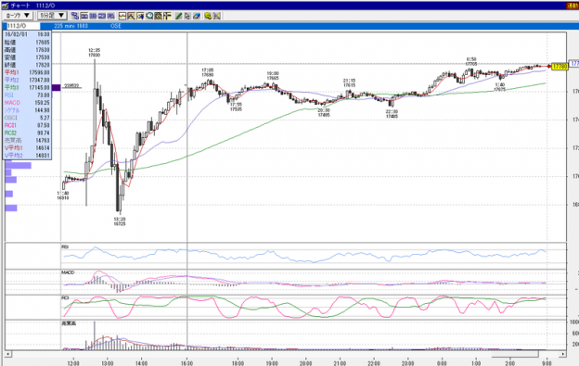Image resolution: width=579 pixels, height=366 pixels.
Task: Click the peak marker indicator icon
Action: [x=131, y=16]
